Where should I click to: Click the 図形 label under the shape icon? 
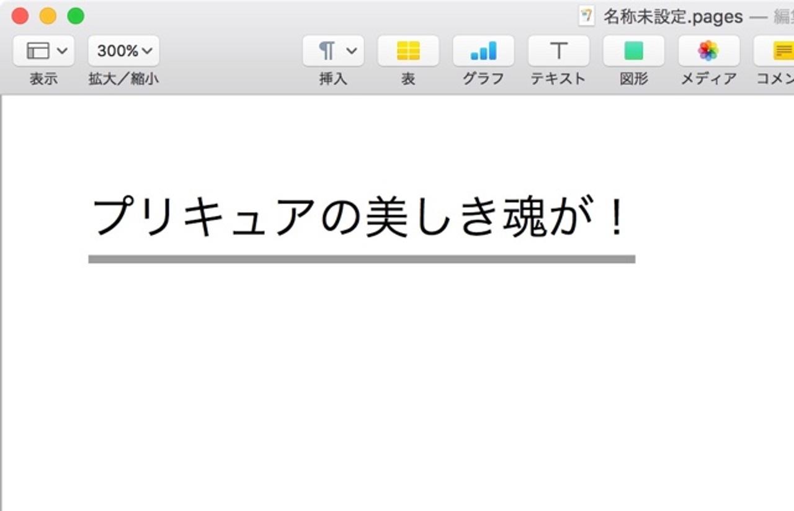coord(633,79)
